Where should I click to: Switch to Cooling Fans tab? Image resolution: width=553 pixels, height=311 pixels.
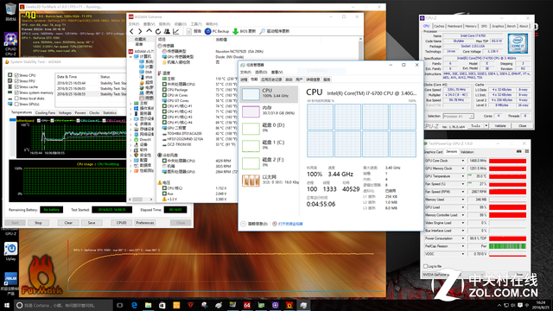click(x=45, y=113)
